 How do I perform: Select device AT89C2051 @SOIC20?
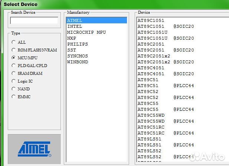166,50
